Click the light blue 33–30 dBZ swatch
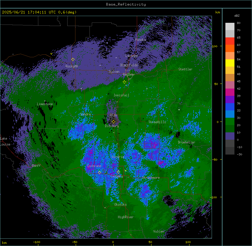 click(230, 114)
